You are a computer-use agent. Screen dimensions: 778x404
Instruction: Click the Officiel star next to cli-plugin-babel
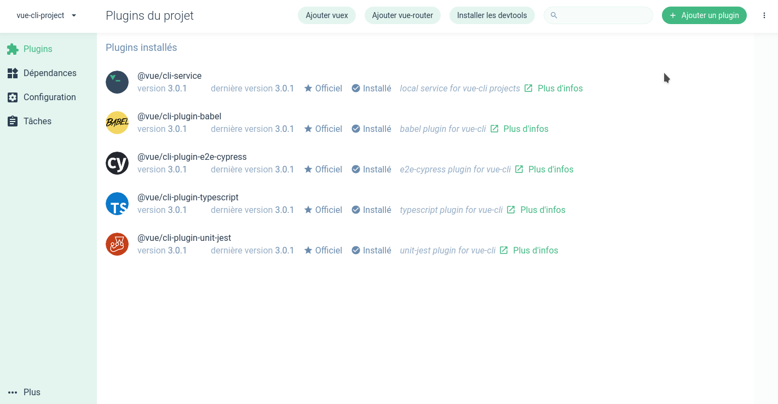308,129
